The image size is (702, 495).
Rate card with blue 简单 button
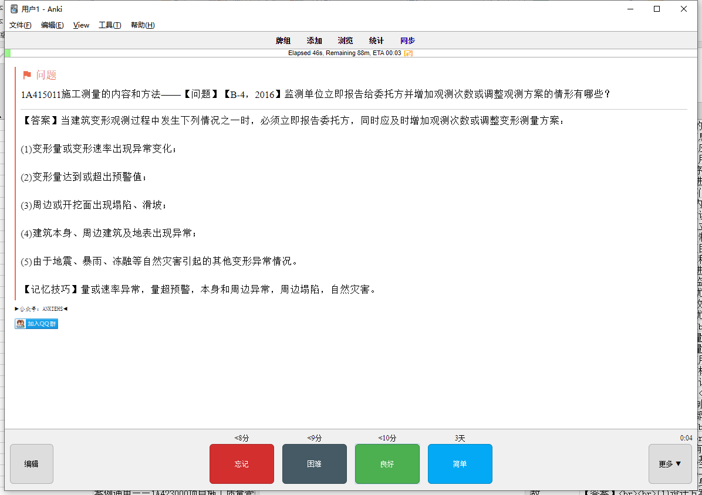click(460, 464)
